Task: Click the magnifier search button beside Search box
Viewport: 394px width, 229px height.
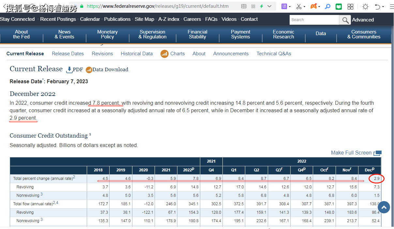Action: point(345,20)
